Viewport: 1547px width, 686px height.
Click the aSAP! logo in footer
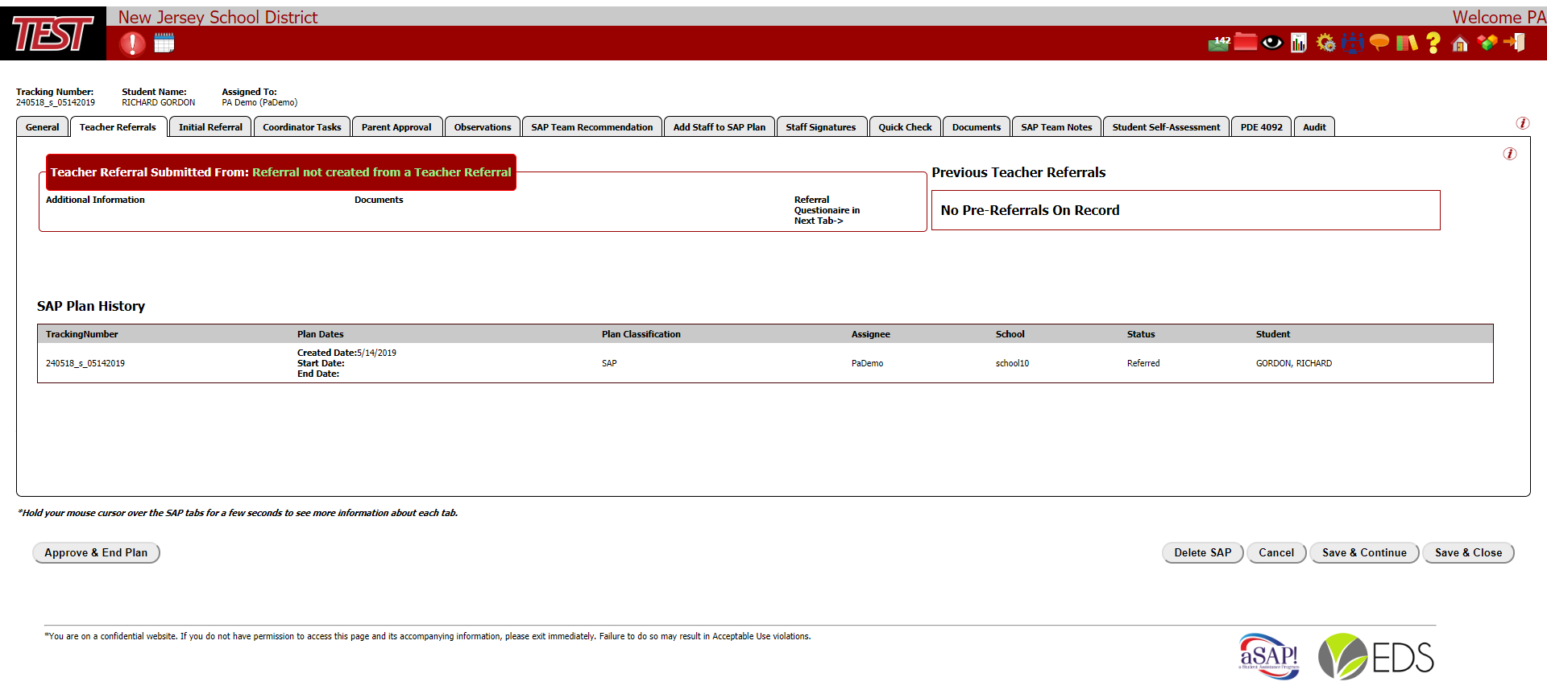tap(1269, 656)
